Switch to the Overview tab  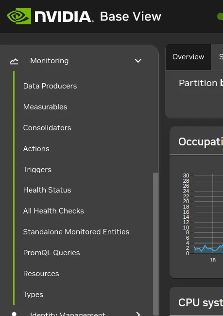click(188, 57)
